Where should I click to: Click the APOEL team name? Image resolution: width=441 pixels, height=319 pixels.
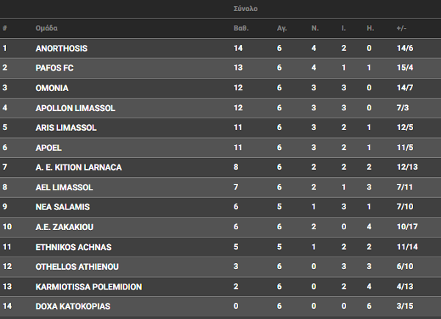click(49, 148)
